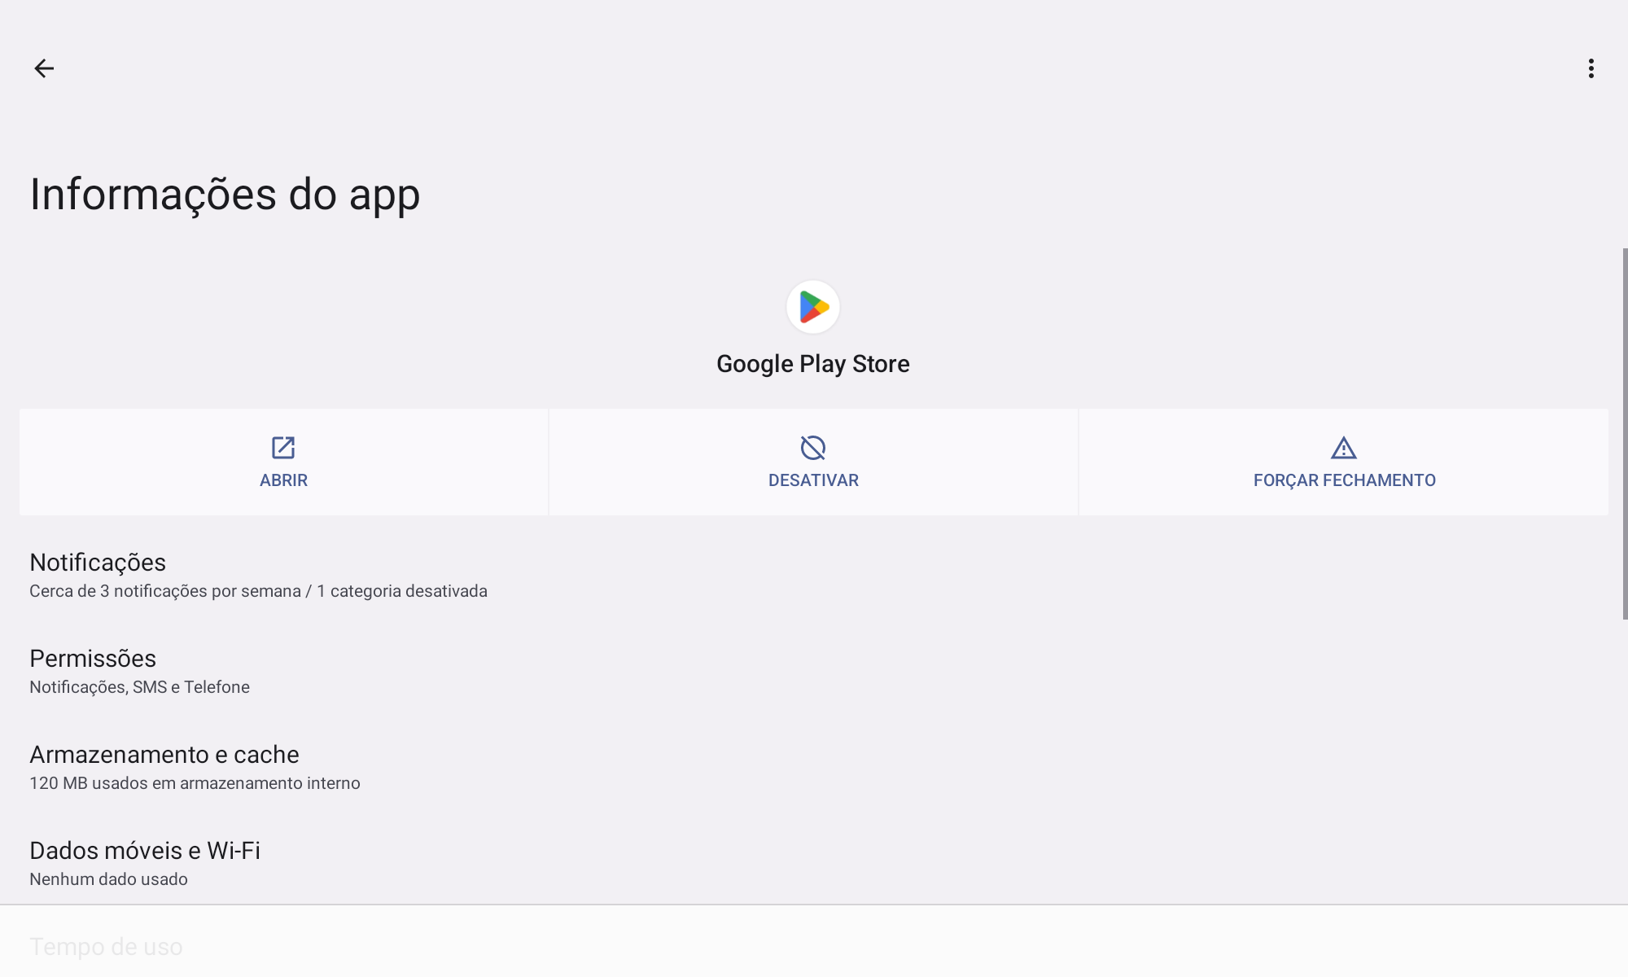The width and height of the screenshot is (1628, 977).
Task: Tap the Google Play Store app icon
Action: click(x=813, y=307)
